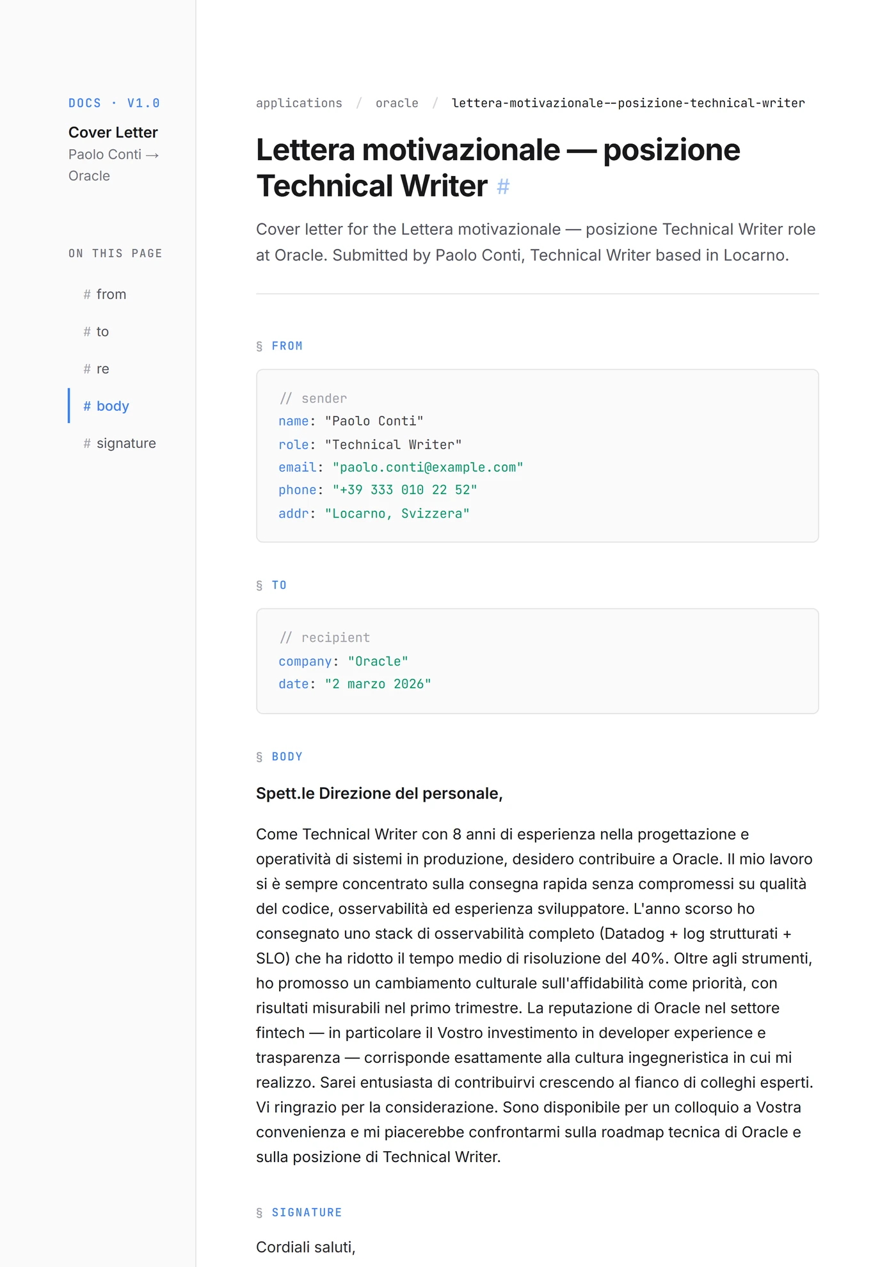The width and height of the screenshot is (896, 1267).
Task: Open the 're' section link in sidebar
Action: click(x=96, y=369)
